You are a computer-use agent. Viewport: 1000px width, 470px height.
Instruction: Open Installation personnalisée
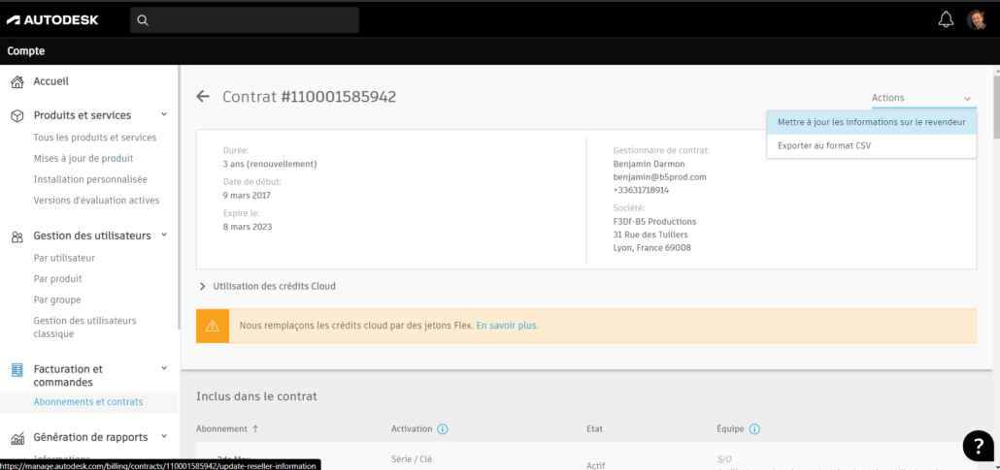90,179
